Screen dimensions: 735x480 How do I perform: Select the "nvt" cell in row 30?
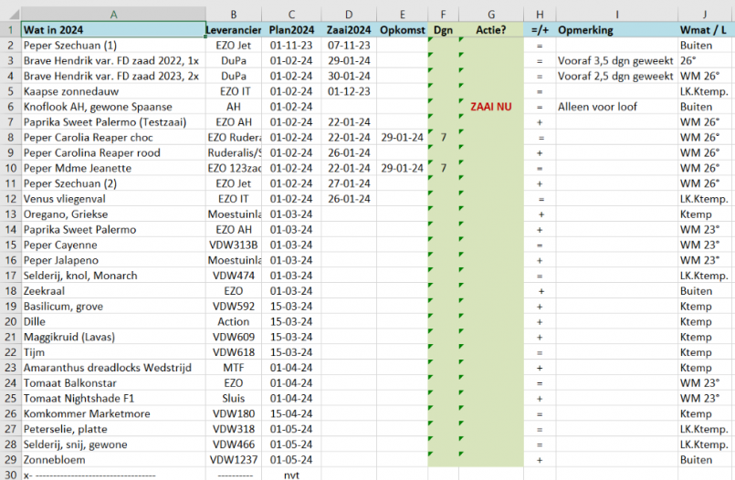coord(291,475)
